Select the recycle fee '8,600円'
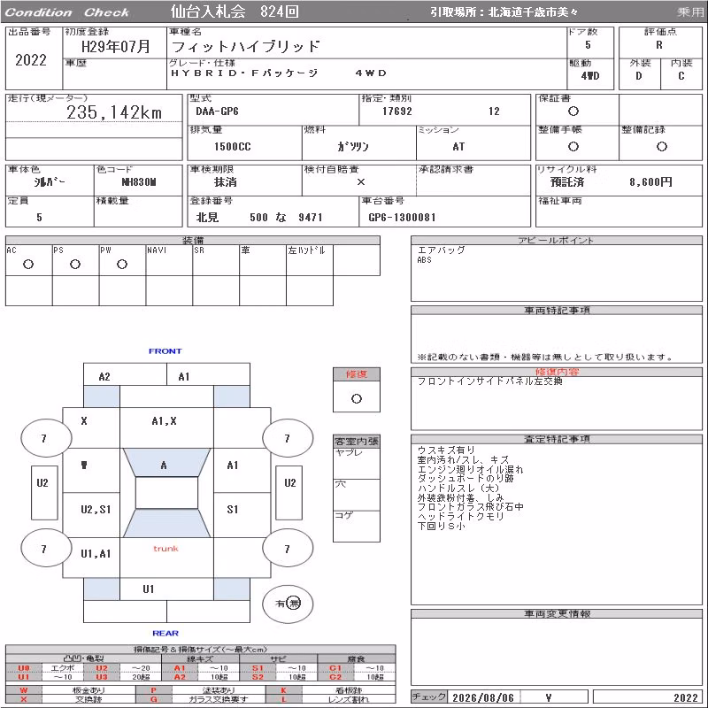 650,182
